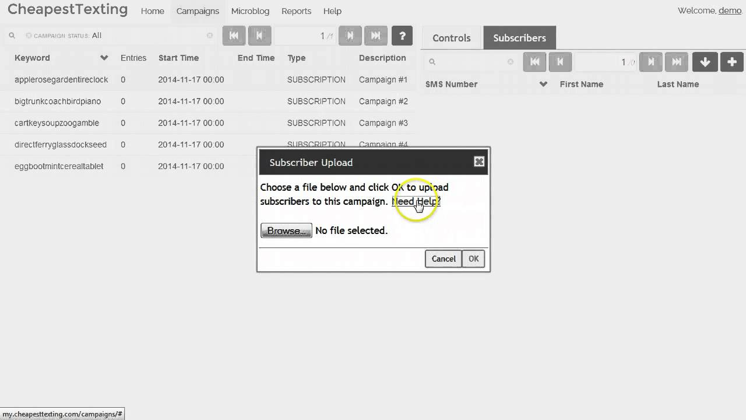Image resolution: width=746 pixels, height=420 pixels.
Task: Click the Campaign #1 description cell
Action: [x=383, y=79]
